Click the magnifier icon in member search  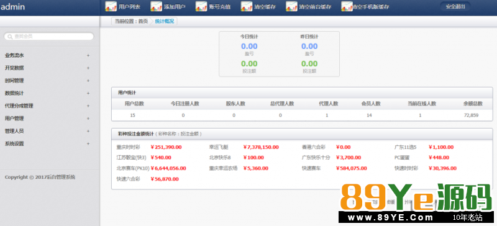10,37
